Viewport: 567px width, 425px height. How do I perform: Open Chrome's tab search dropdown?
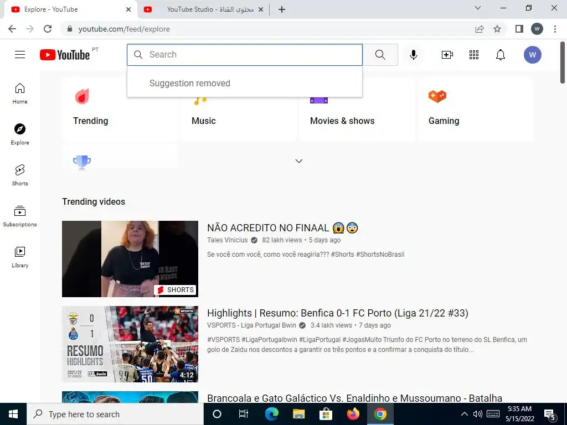coord(478,8)
